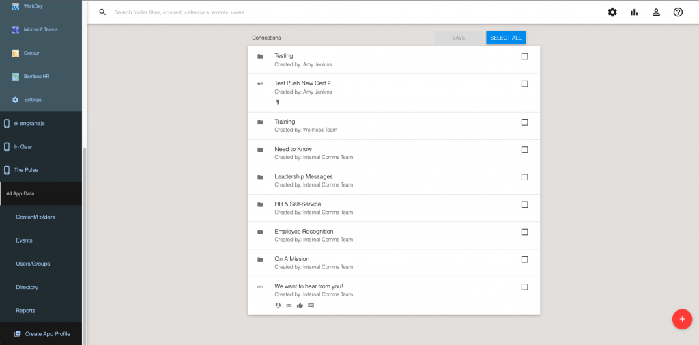699x345 pixels.
Task: Click the folder icon for On A Mission
Action: pyautogui.click(x=260, y=260)
